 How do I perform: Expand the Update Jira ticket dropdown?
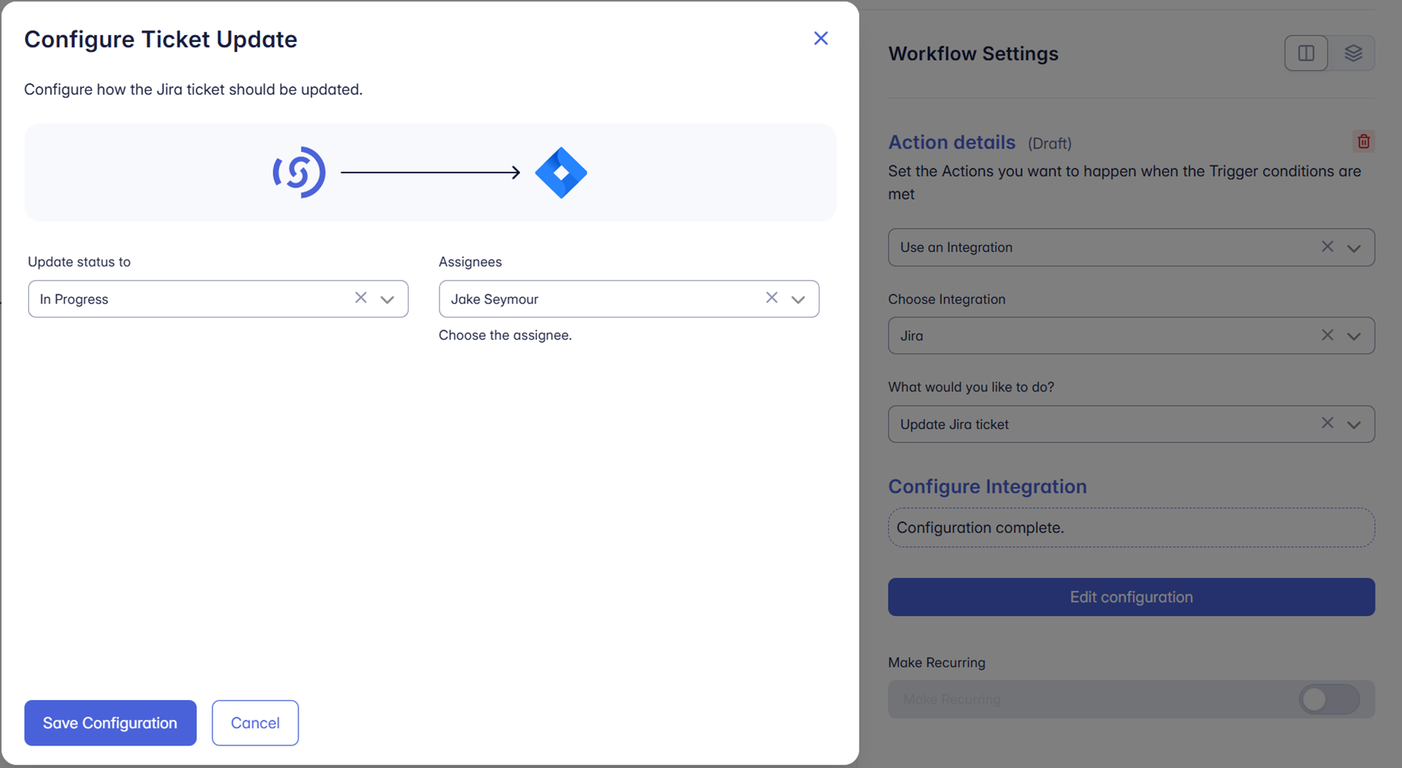tap(1354, 425)
